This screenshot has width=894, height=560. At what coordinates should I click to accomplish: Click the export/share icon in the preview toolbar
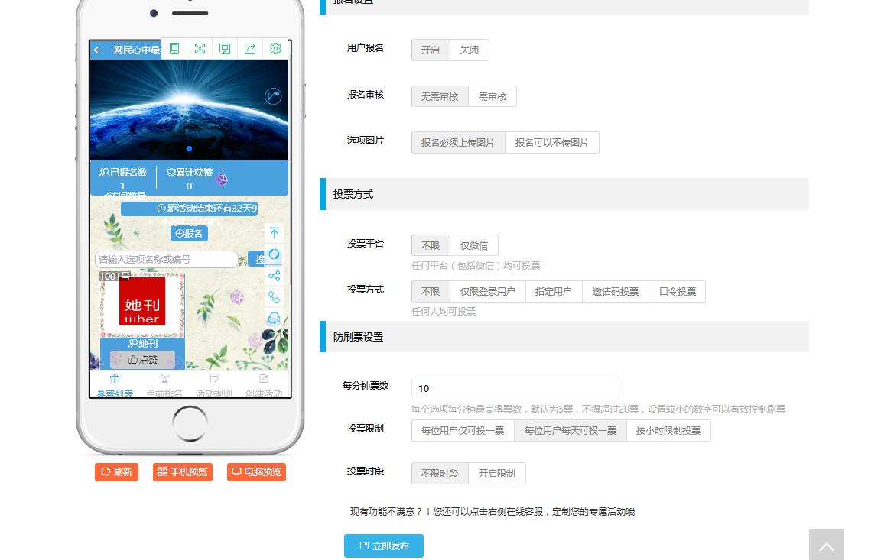250,48
